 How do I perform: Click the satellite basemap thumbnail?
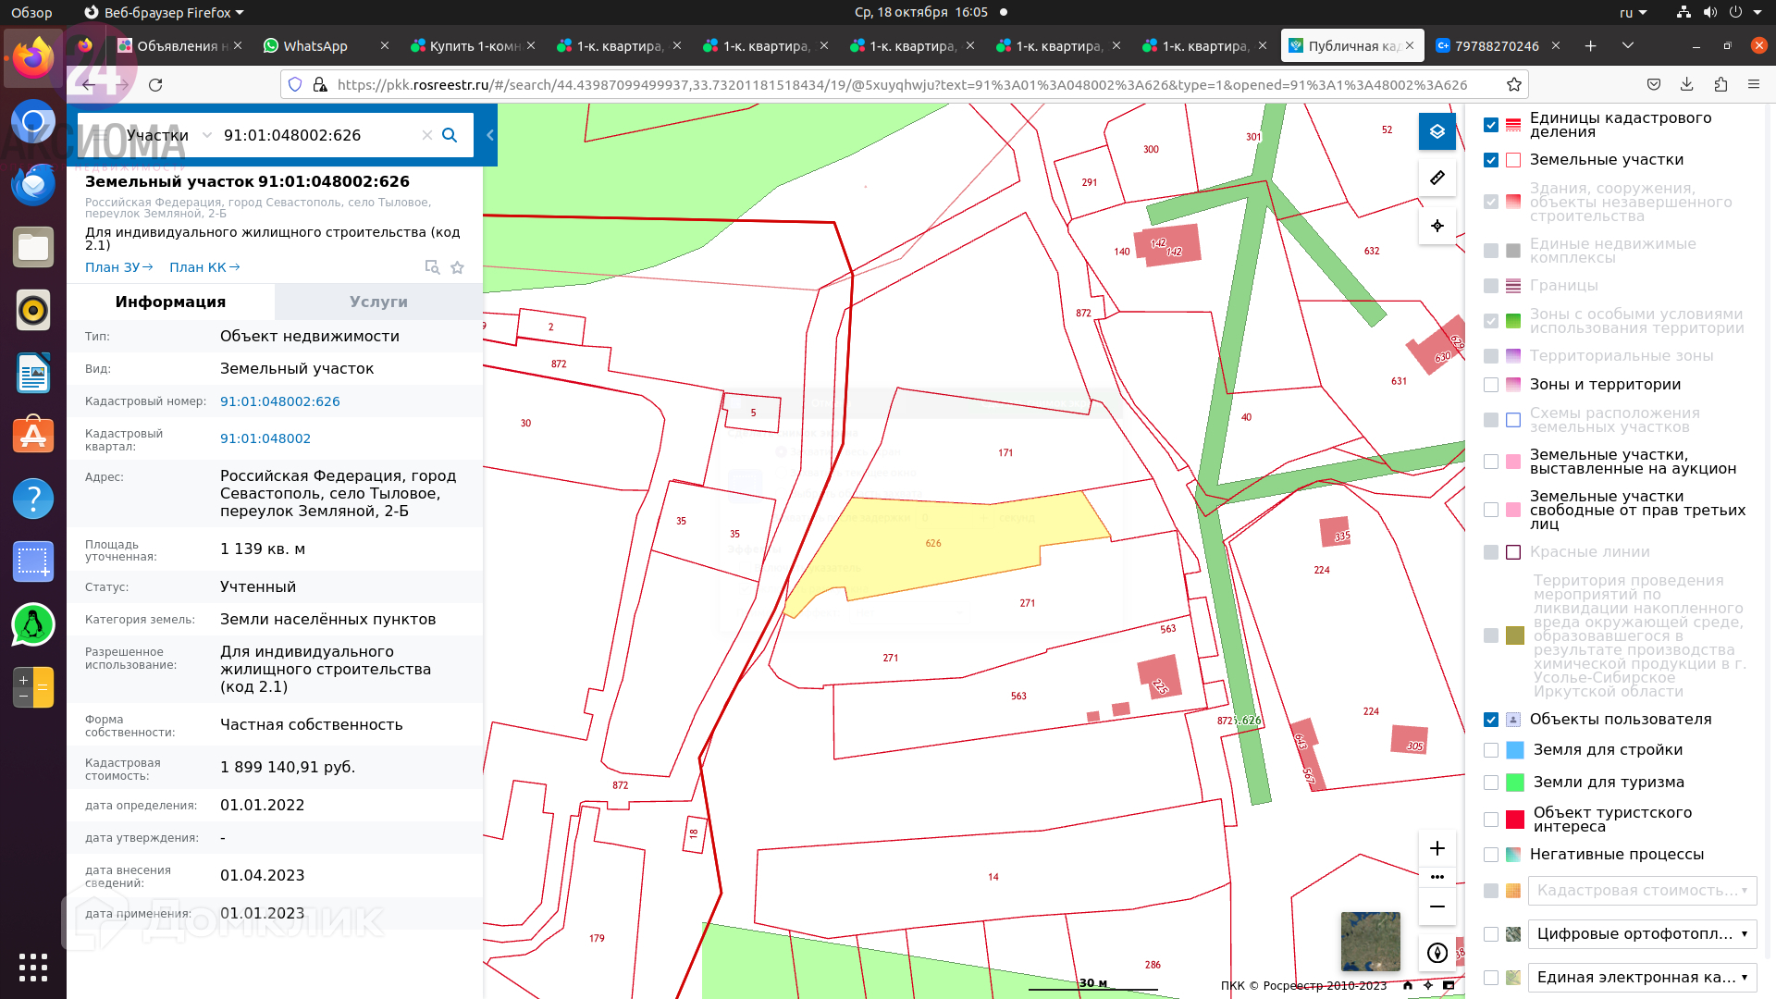[x=1370, y=941]
